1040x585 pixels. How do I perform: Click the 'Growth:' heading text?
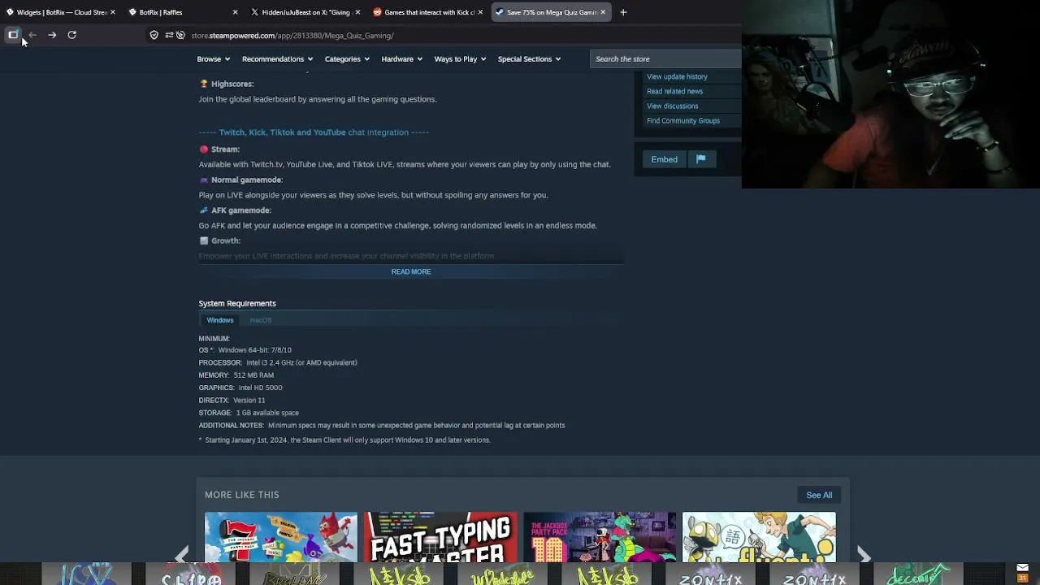coord(226,240)
